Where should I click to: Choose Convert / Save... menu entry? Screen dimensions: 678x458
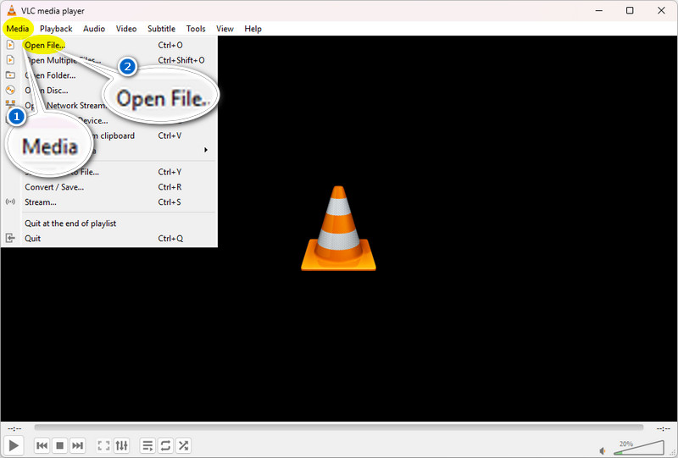109,187
